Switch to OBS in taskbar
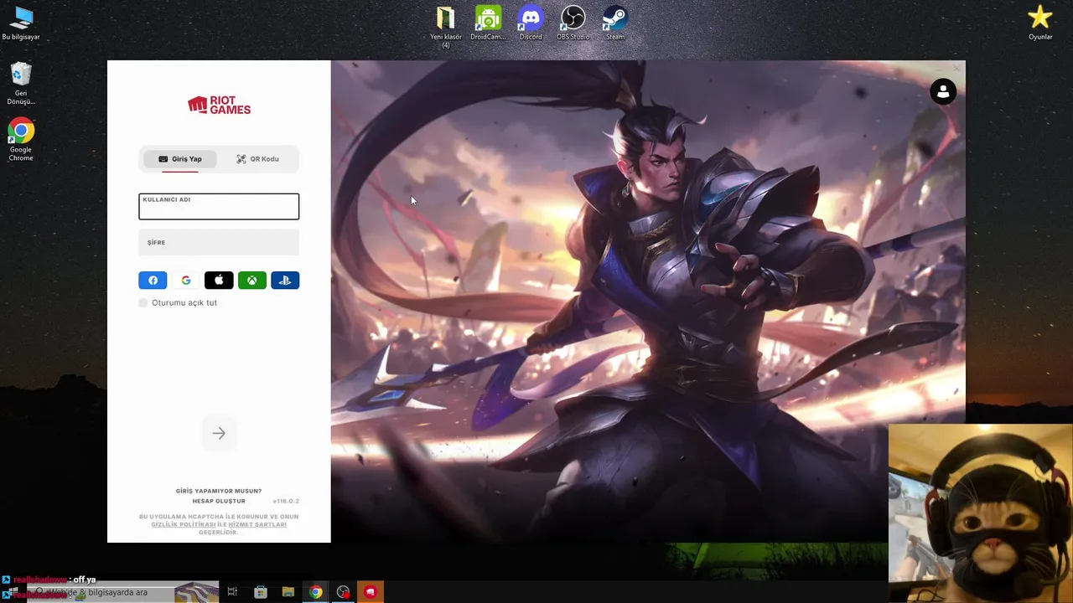This screenshot has height=603, width=1073. click(x=343, y=592)
